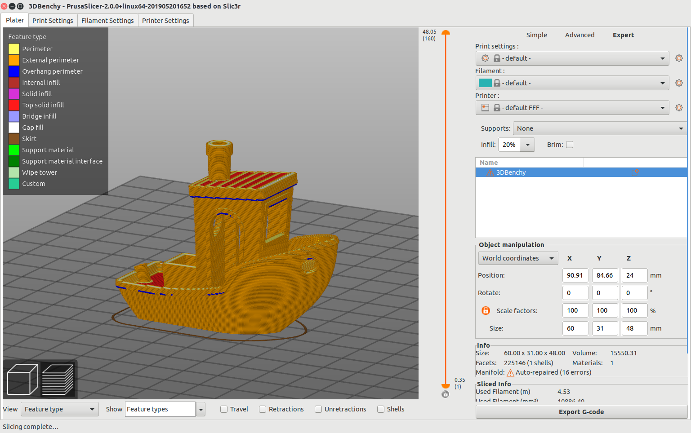Enable the Brim checkbox
The width and height of the screenshot is (691, 433).
click(x=570, y=145)
